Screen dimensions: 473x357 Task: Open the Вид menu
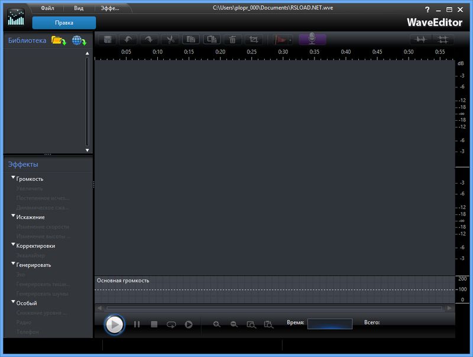click(79, 8)
